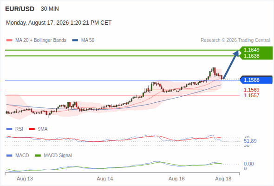Click the blue upward forecast arrow
This screenshot has width=274, height=186.
click(x=231, y=65)
